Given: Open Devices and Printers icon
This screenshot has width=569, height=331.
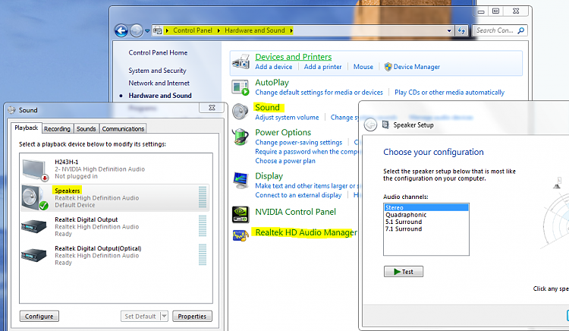Looking at the screenshot, I should [x=240, y=61].
